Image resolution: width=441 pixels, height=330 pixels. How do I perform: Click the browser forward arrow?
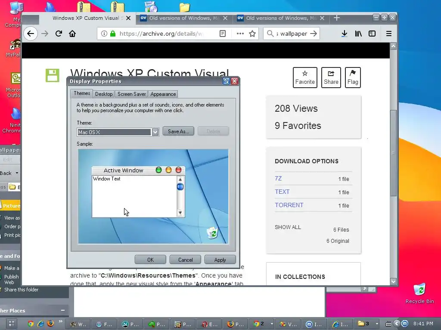pos(45,34)
